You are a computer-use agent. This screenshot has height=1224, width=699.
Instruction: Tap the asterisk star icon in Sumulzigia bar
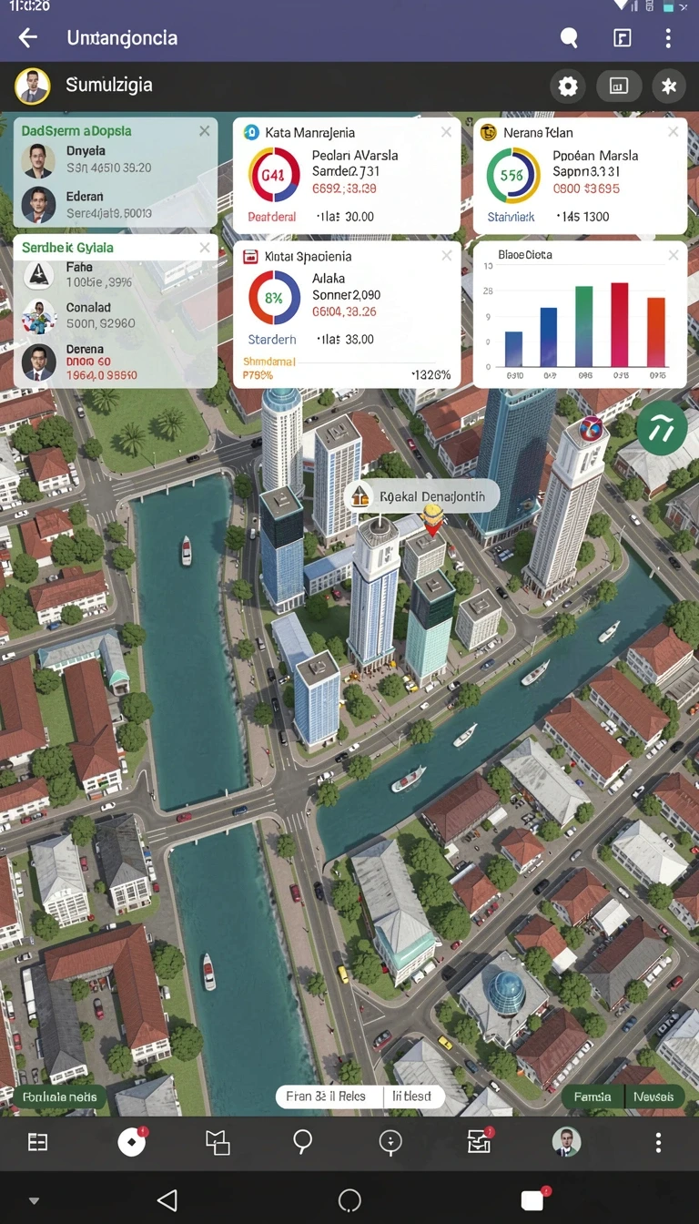coord(669,87)
